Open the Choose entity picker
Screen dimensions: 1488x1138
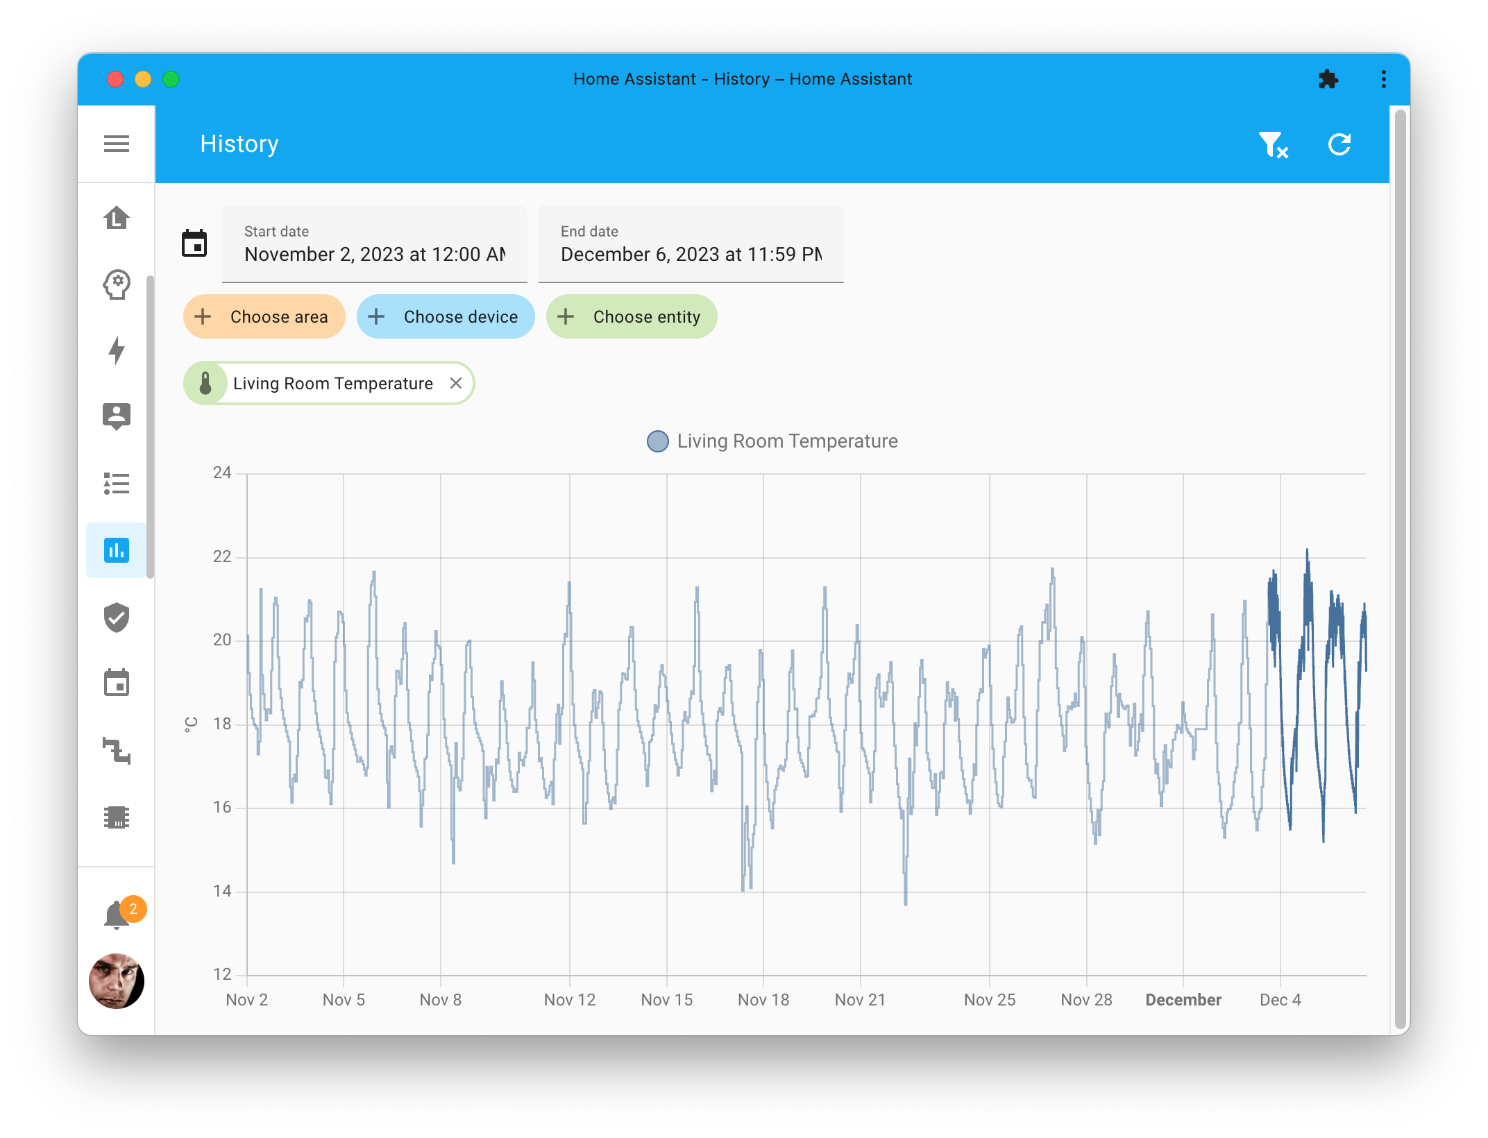[632, 317]
